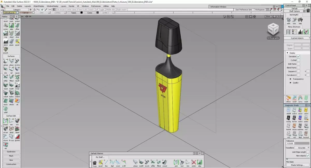Select the Square surface tool
The height and width of the screenshot is (168, 311).
[17, 69]
